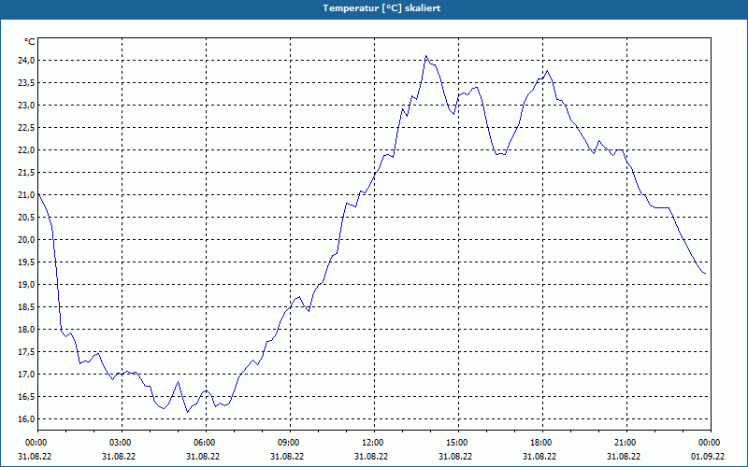Pick the "09:00" x-axis time label
748x467 pixels.
point(290,443)
